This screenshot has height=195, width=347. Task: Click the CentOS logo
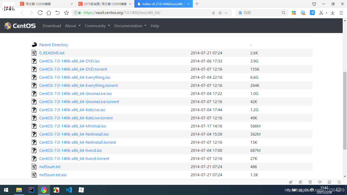tap(20, 26)
